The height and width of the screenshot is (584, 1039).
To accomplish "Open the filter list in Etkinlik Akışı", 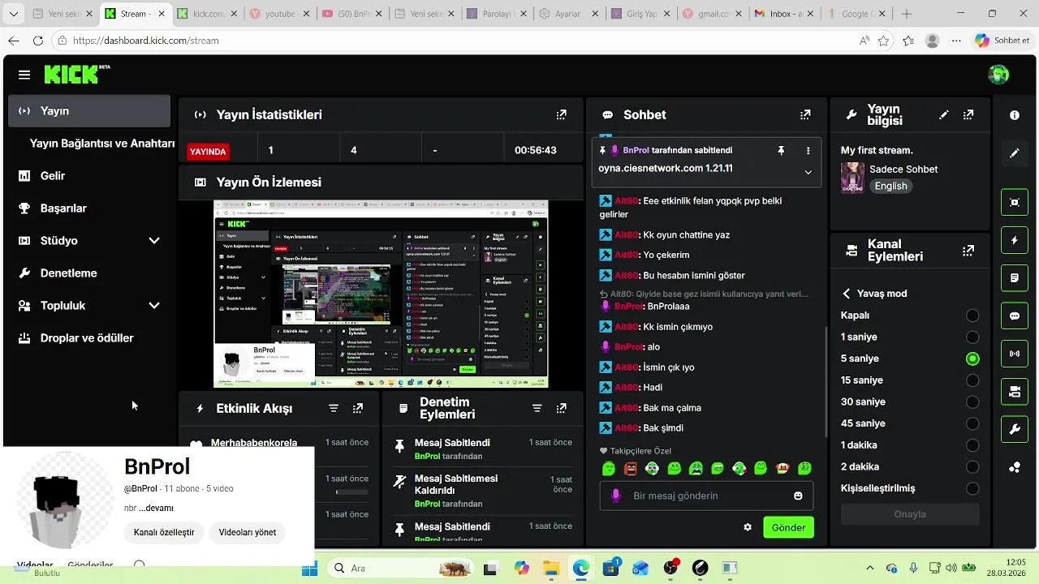I will coord(334,408).
